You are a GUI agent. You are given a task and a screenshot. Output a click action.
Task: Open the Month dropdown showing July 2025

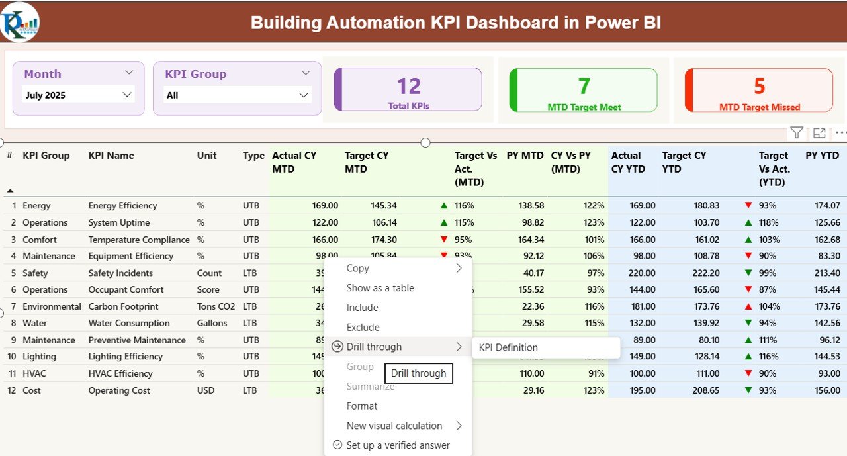point(78,95)
